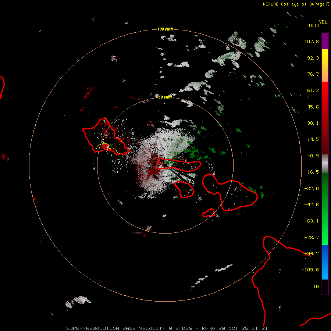Click the 14.5 legend value

click(313, 139)
